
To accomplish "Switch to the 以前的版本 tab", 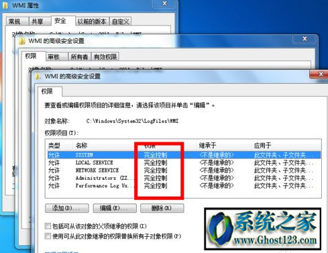I will click(x=92, y=21).
